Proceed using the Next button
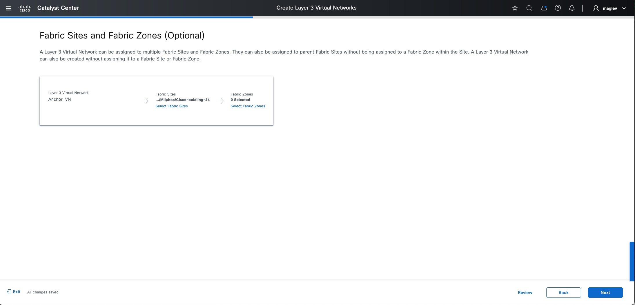The height and width of the screenshot is (305, 635). point(605,292)
